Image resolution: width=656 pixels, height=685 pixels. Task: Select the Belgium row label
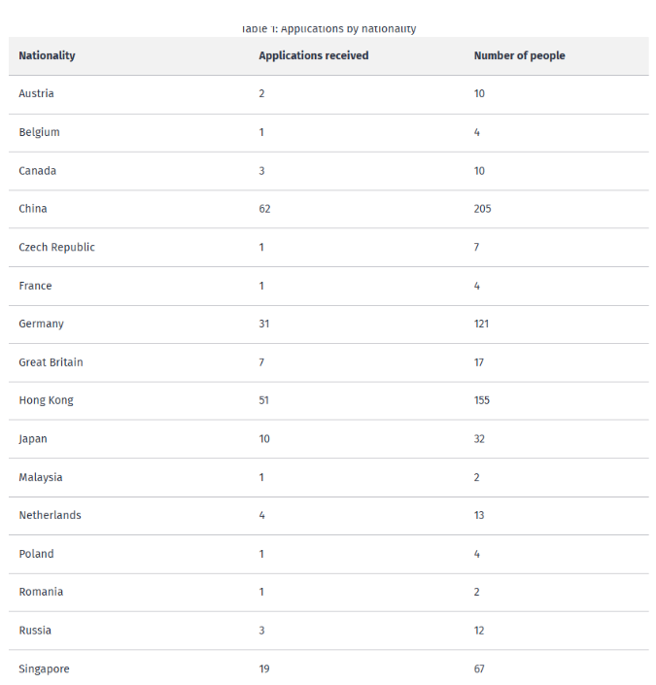39,132
